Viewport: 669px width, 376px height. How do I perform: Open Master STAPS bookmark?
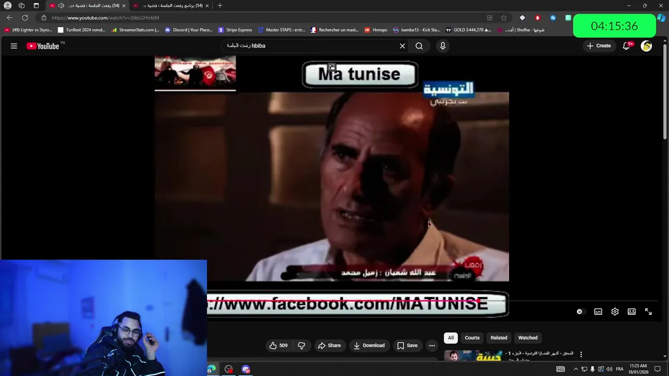click(x=282, y=30)
